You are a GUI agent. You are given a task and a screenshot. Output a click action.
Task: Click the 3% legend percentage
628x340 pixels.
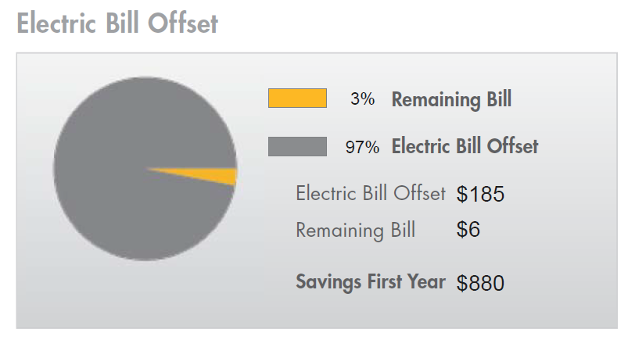(362, 99)
